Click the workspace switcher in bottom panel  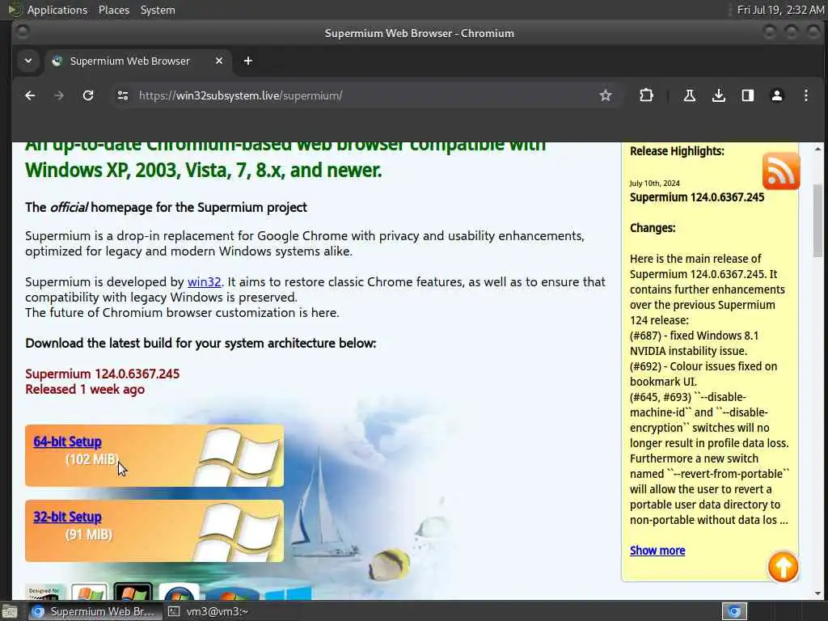coord(734,611)
